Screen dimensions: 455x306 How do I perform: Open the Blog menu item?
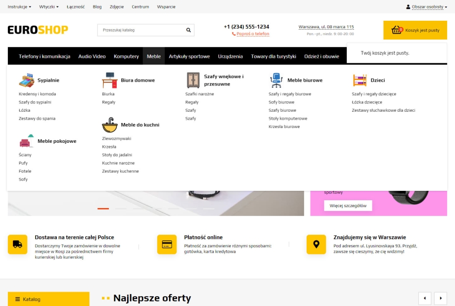97,6
